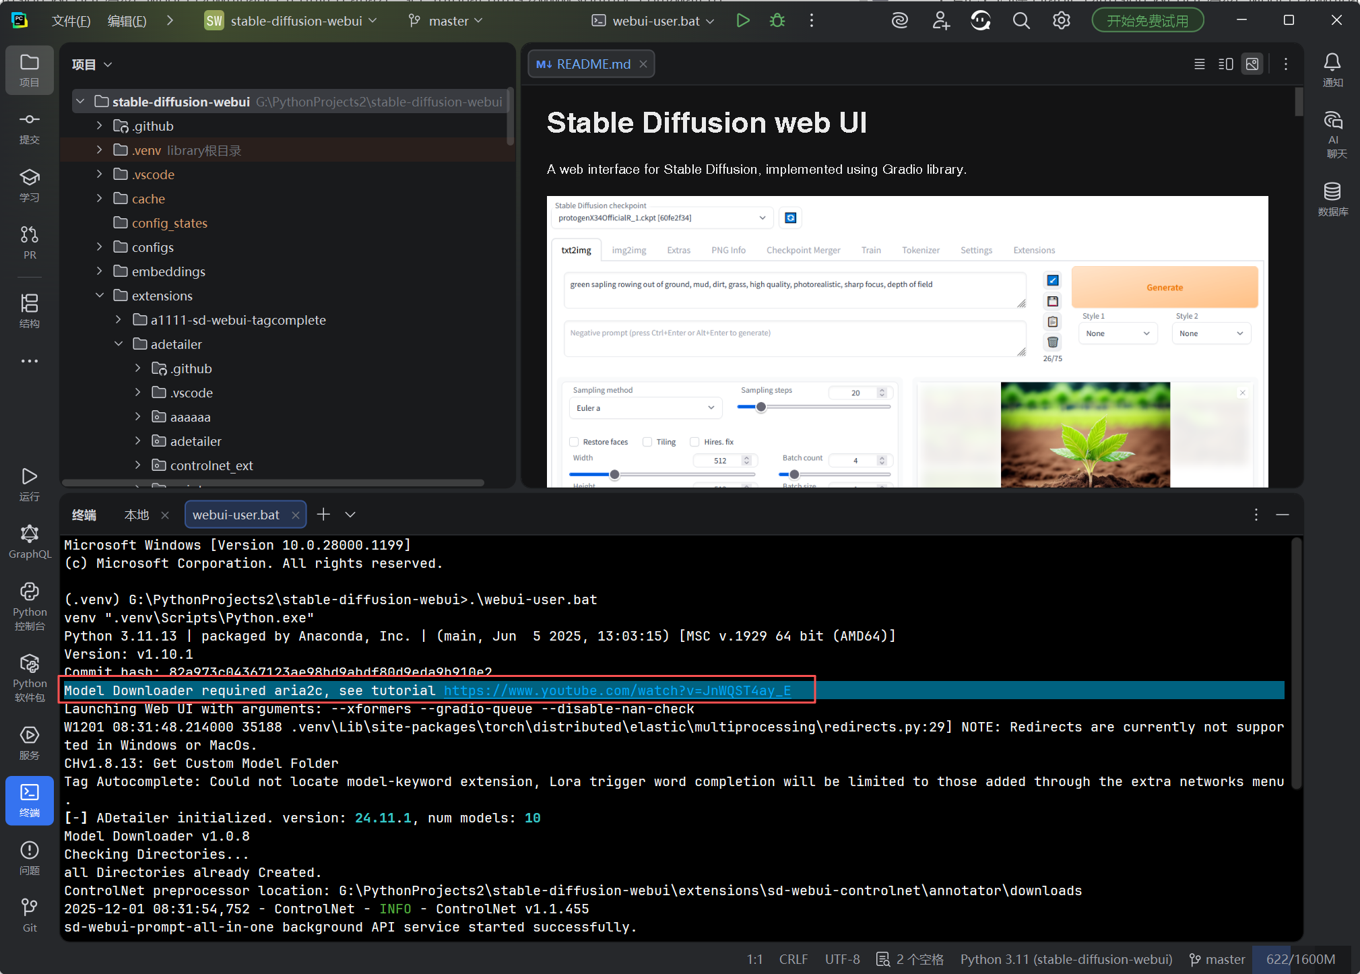Screen dimensions: 1360x974
Task: Run the webui-user.bat configuration
Action: [743, 20]
